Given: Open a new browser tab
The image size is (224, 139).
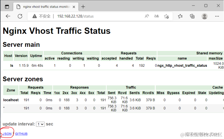Looking at the screenshot, I should 83,7.
